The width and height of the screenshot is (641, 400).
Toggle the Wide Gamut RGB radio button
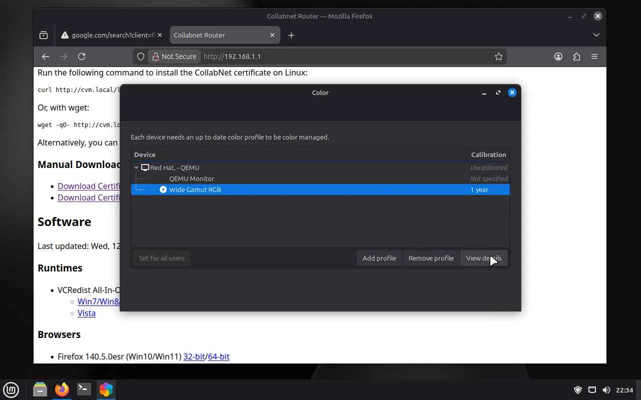pyautogui.click(x=163, y=189)
